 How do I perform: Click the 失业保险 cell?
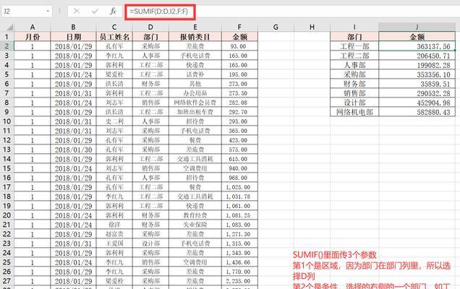click(195, 225)
